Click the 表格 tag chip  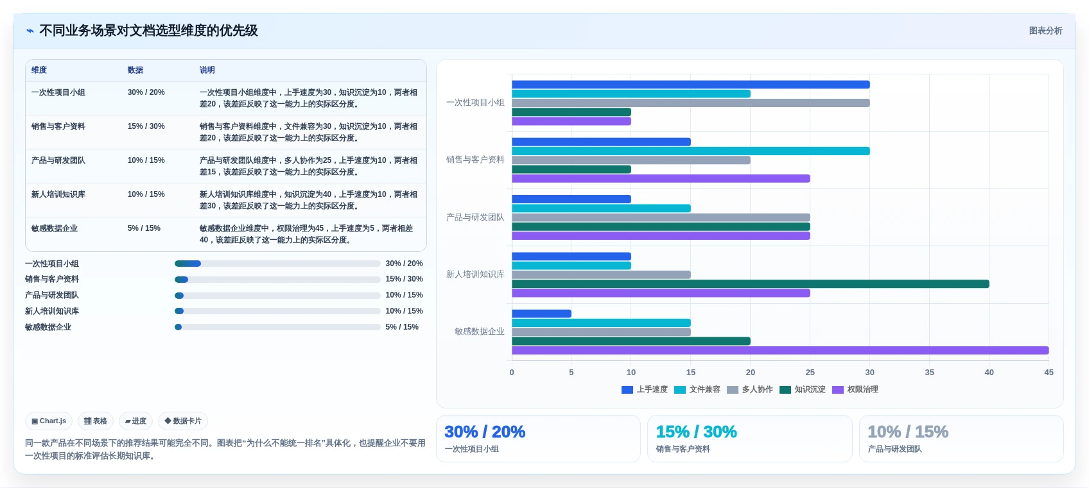96,421
